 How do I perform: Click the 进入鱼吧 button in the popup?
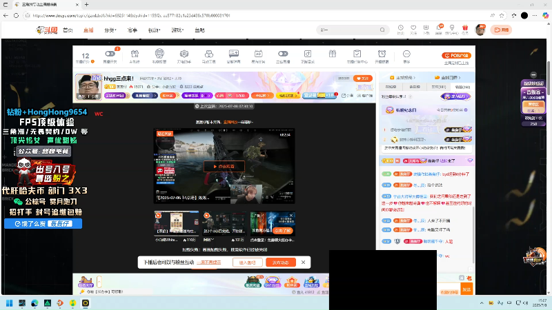click(247, 262)
